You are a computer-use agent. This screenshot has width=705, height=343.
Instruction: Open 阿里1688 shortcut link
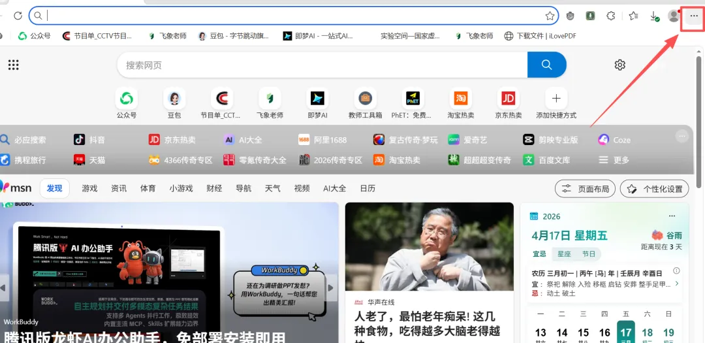(x=322, y=140)
